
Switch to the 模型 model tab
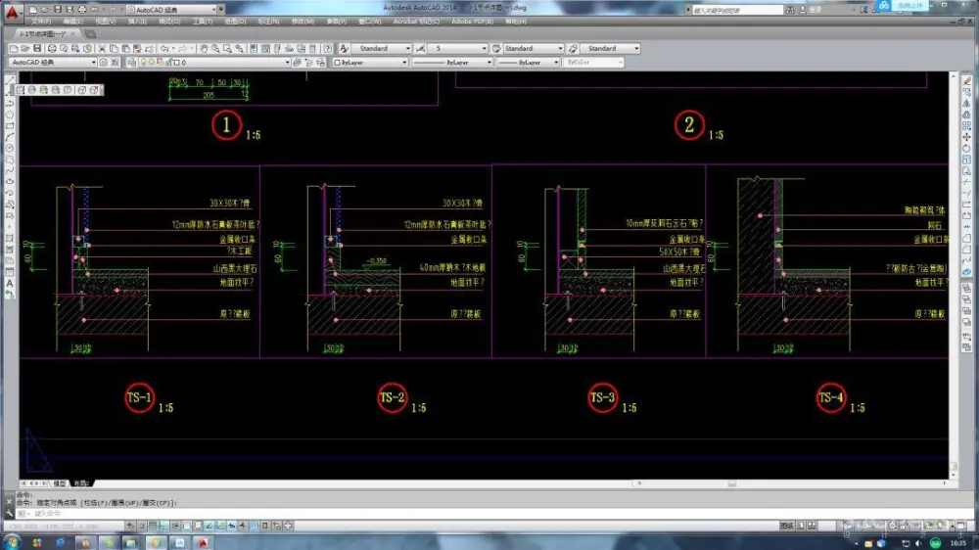(x=60, y=483)
